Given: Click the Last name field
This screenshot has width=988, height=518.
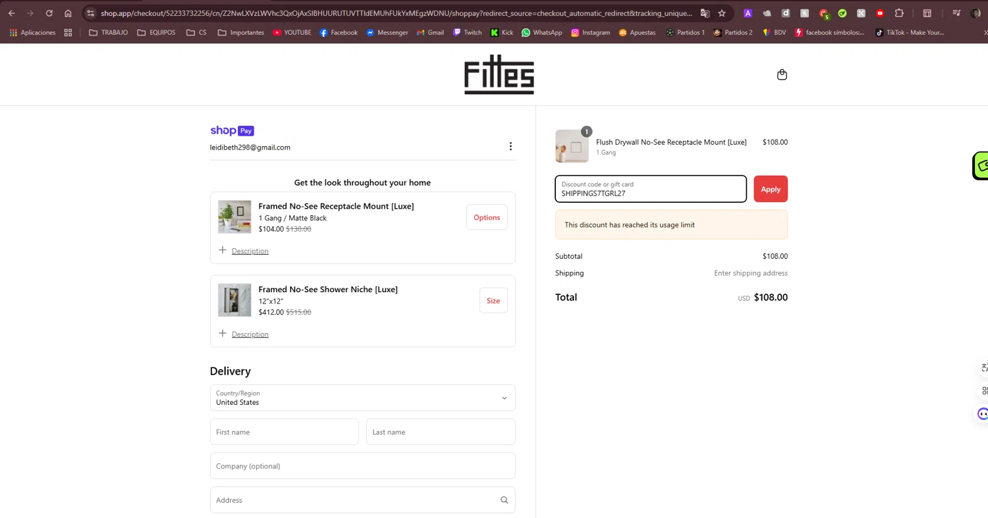Looking at the screenshot, I should pyautogui.click(x=441, y=432).
